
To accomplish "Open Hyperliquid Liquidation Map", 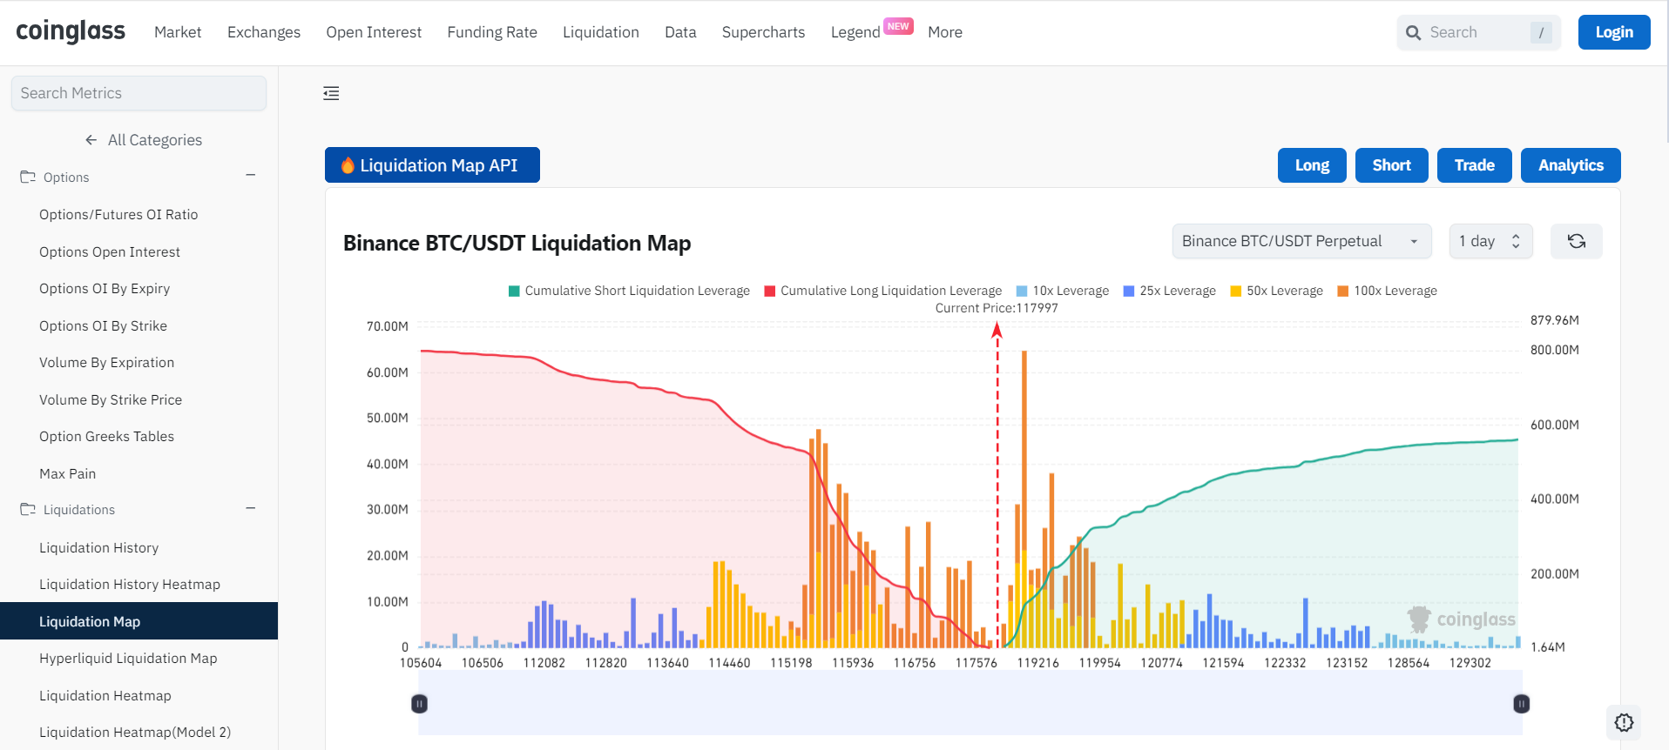I will pos(128,658).
